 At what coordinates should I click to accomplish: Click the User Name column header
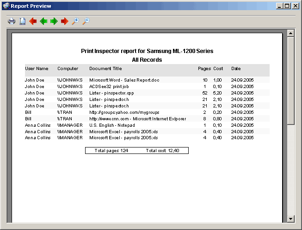pos(37,69)
